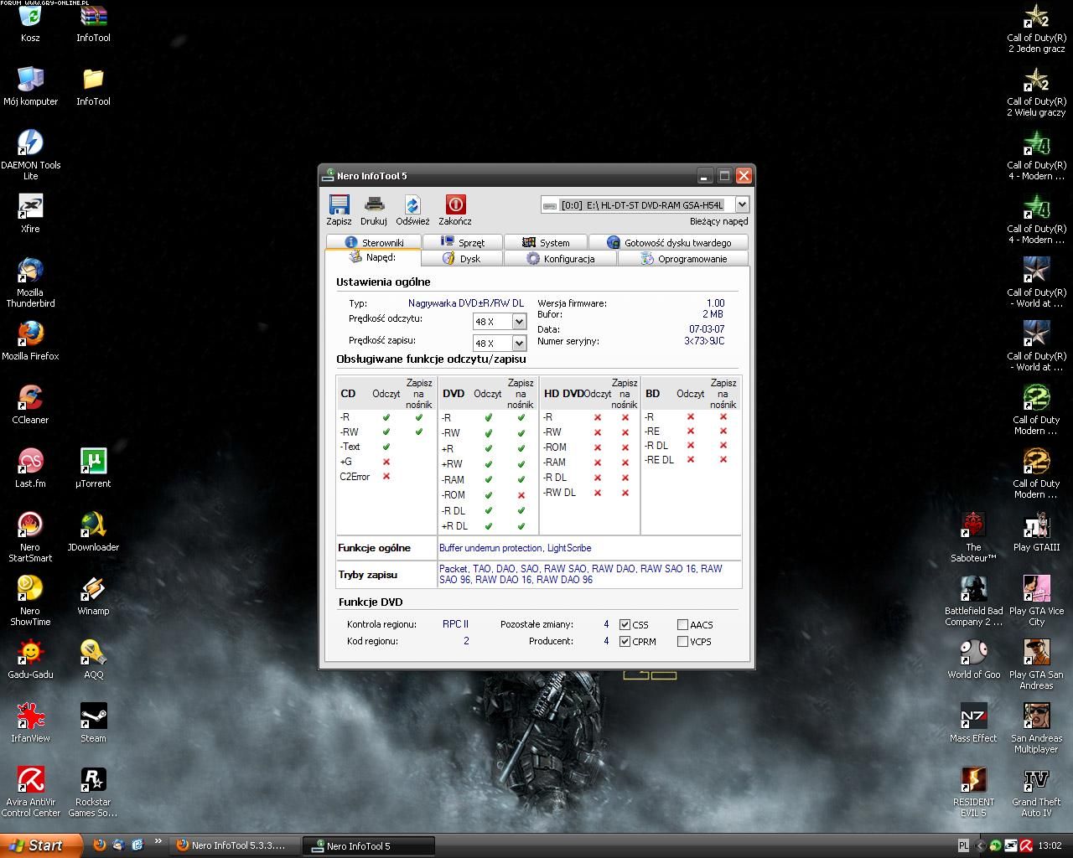The width and height of the screenshot is (1073, 858).
Task: Click the Gadu-Gadu desktop icon
Action: coord(30,653)
